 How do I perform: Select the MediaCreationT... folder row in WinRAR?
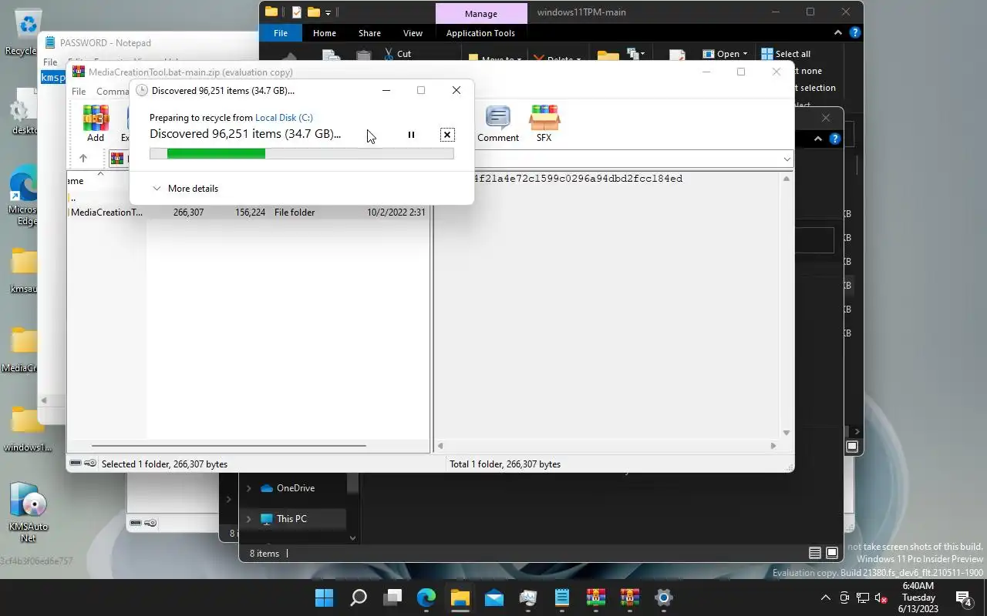(248, 213)
